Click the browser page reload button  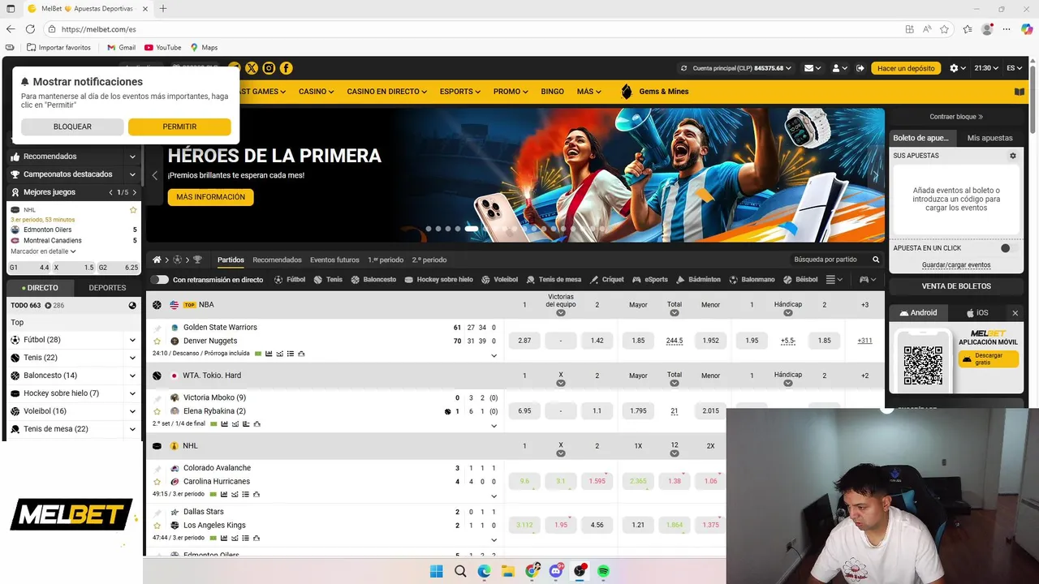pyautogui.click(x=30, y=29)
